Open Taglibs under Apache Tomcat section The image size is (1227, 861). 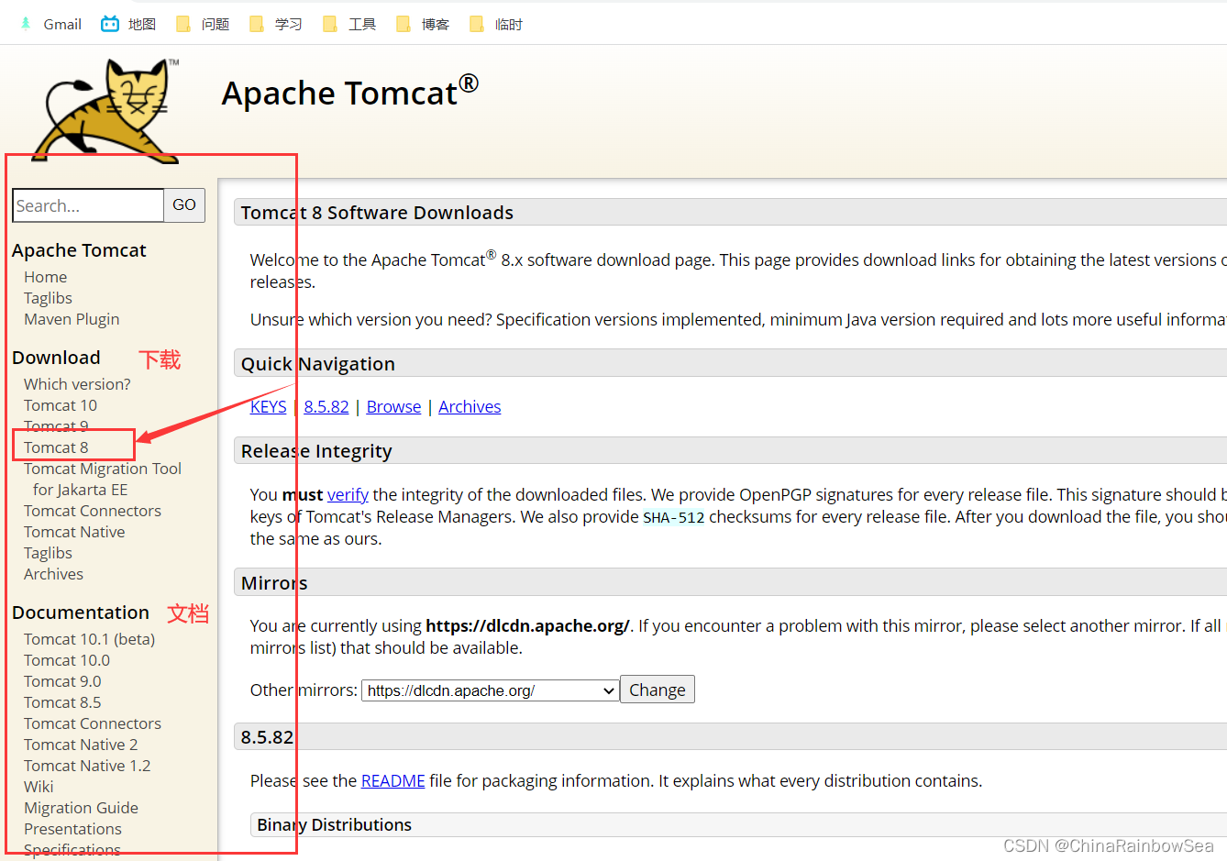(48, 298)
